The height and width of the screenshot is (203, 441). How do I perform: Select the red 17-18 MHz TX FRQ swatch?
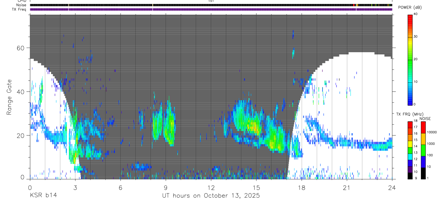point(410,125)
